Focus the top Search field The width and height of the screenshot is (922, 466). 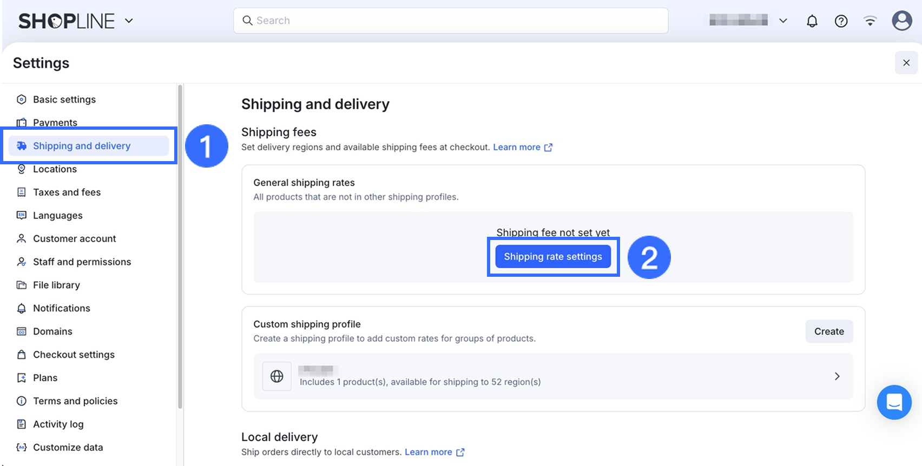pyautogui.click(x=451, y=21)
